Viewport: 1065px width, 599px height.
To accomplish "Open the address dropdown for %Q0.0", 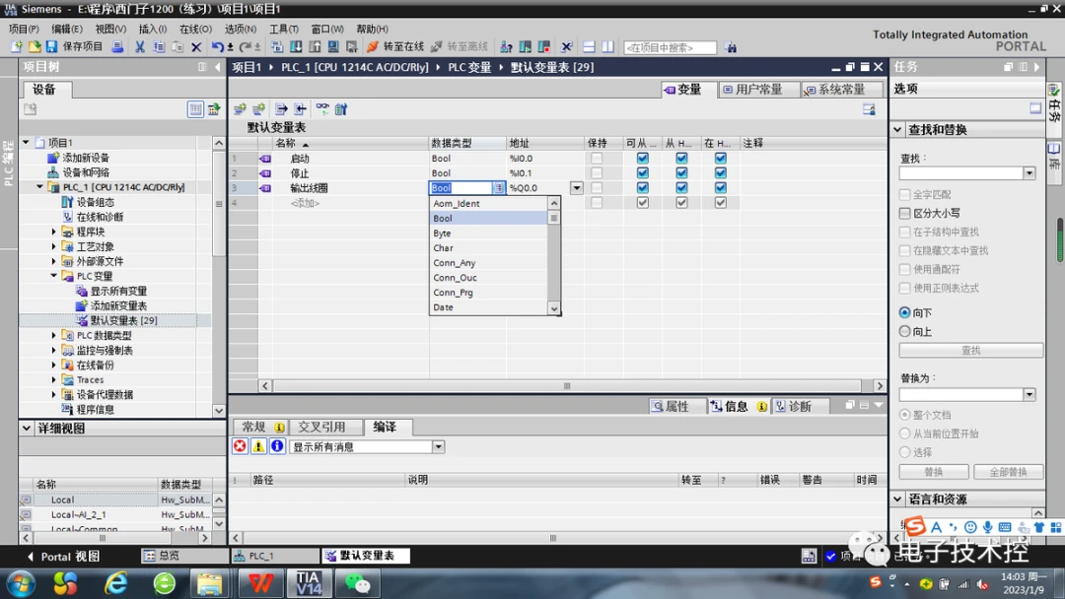I will tap(577, 188).
